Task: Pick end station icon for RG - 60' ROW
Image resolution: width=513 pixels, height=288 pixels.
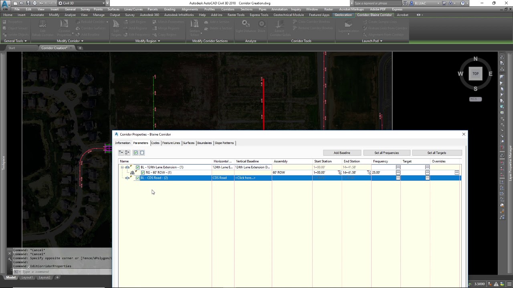Action: 369,172
